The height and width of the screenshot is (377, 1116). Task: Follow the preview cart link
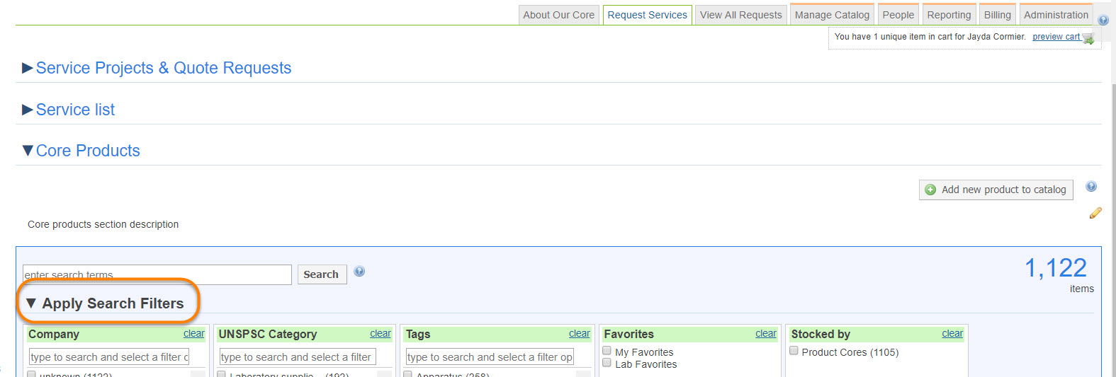(x=1056, y=37)
